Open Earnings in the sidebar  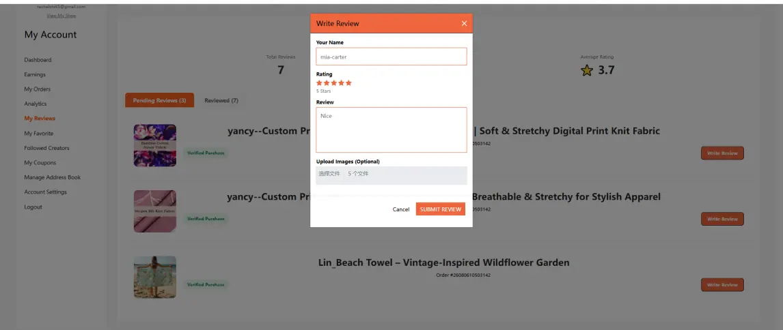(x=35, y=74)
